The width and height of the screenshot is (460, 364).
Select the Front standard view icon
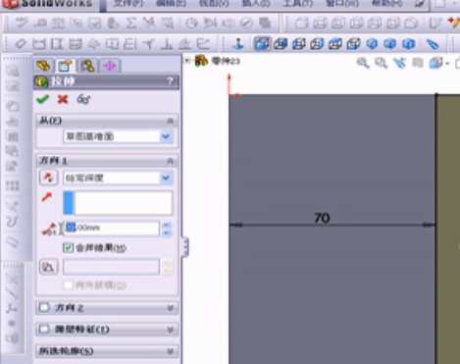(262, 43)
